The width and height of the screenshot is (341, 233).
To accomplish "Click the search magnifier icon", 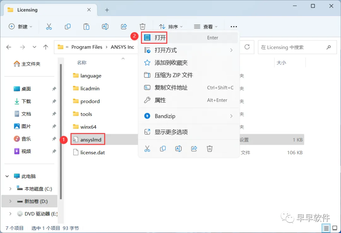I will [329, 47].
